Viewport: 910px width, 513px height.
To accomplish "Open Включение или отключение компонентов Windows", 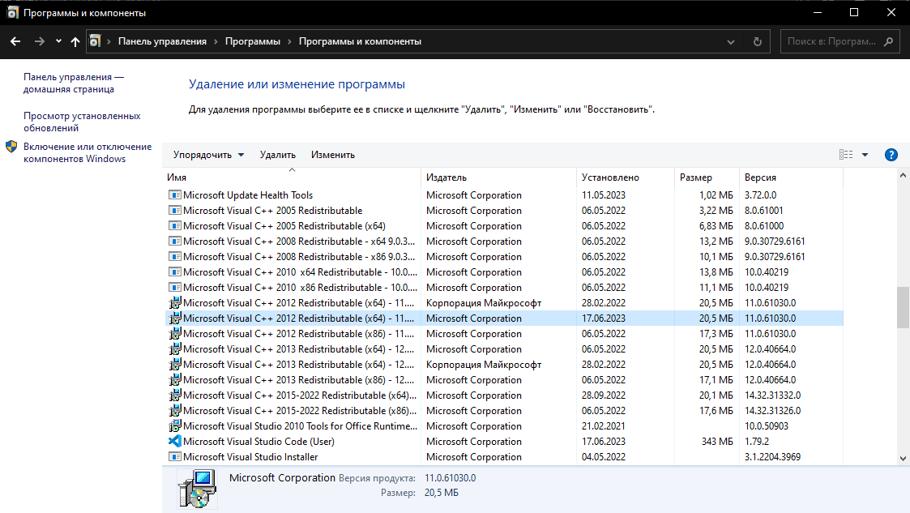I will pyautogui.click(x=87, y=152).
